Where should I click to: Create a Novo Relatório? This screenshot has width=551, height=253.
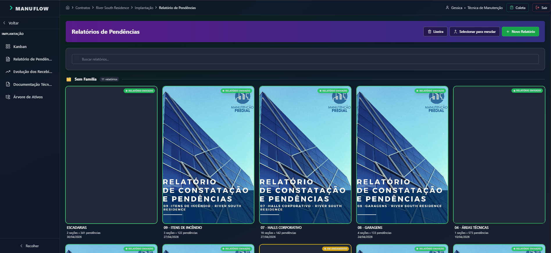[520, 31]
